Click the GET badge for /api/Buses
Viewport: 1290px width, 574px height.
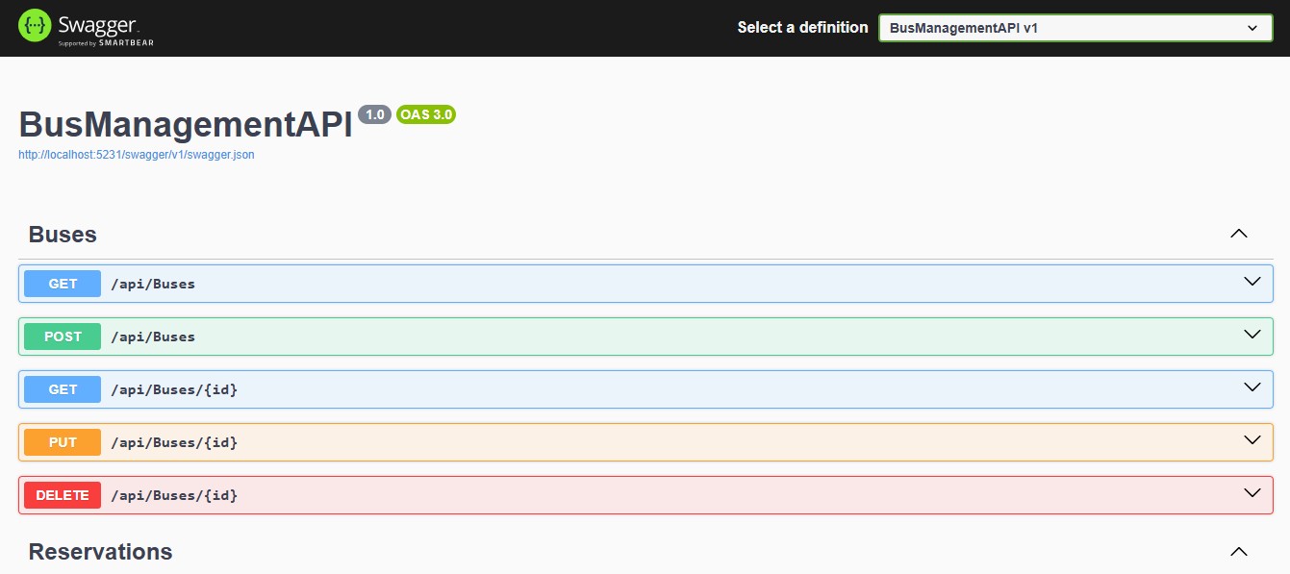[x=63, y=284]
